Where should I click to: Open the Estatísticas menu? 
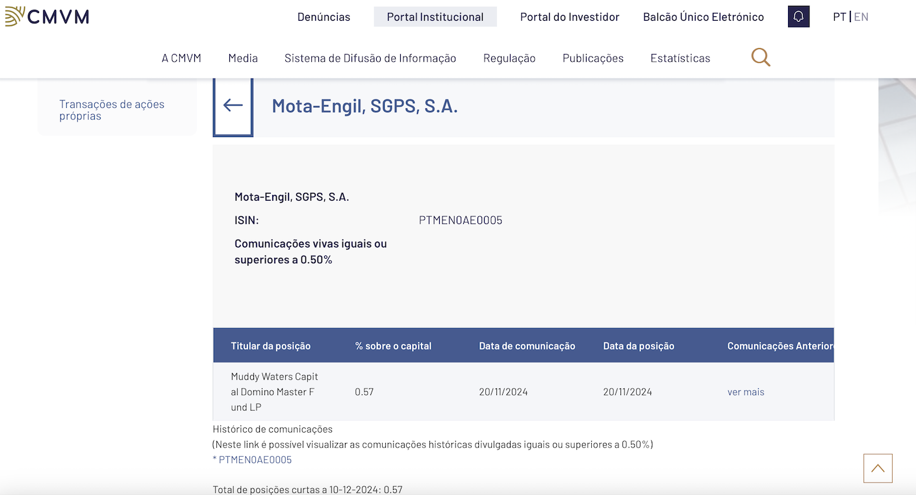(x=680, y=58)
